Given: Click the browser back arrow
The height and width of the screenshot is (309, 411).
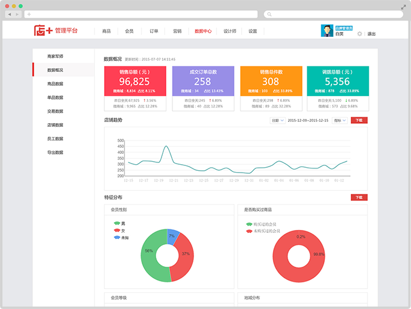Looking at the screenshot, I should pyautogui.click(x=10, y=14).
